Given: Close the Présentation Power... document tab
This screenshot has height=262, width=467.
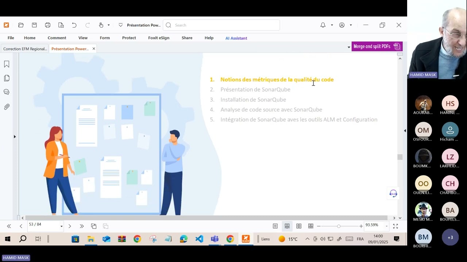Looking at the screenshot, I should pyautogui.click(x=94, y=49).
